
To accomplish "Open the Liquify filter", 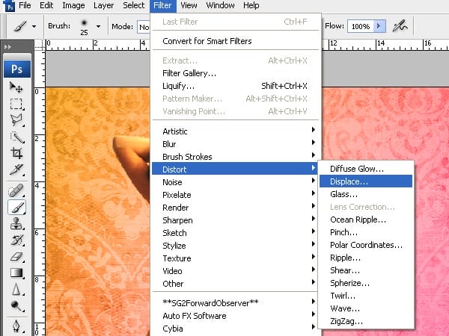I will point(236,86).
